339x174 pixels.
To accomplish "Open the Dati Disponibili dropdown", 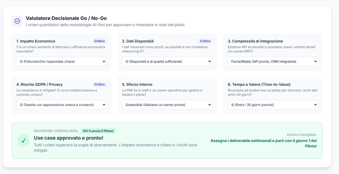I will click(167, 62).
